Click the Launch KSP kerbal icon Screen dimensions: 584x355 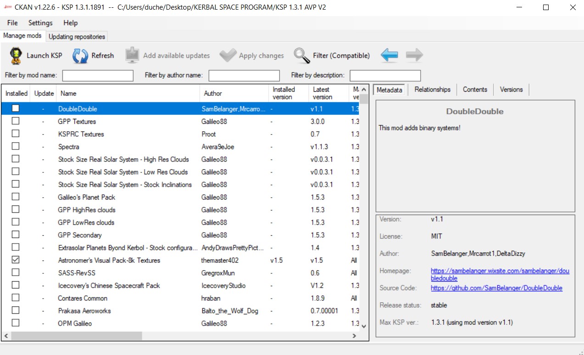16,55
